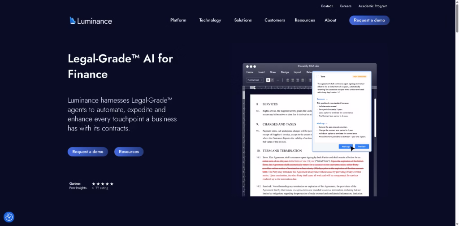Toggle Bold in the document toolbar
This screenshot has width=459, height=226.
point(268,80)
